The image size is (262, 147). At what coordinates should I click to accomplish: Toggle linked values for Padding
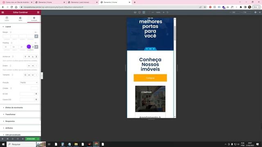36,47
